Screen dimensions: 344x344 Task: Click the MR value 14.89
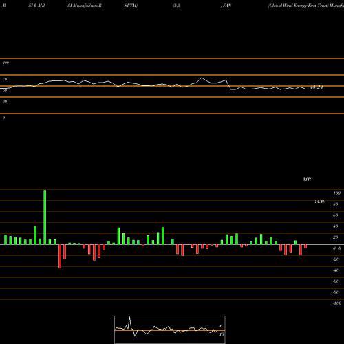coord(320,202)
